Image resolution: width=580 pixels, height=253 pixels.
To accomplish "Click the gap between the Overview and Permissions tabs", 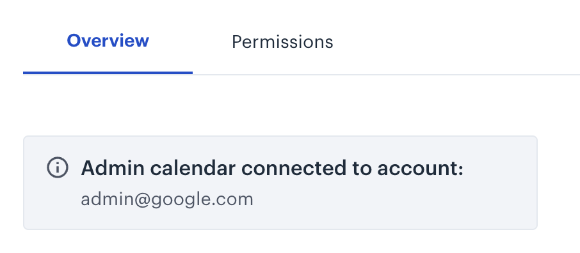I will [190, 42].
